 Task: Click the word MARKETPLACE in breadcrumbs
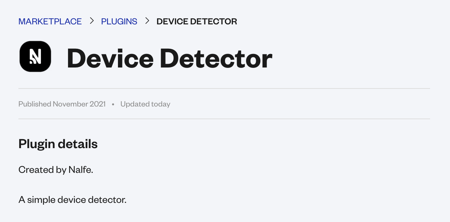50,21
